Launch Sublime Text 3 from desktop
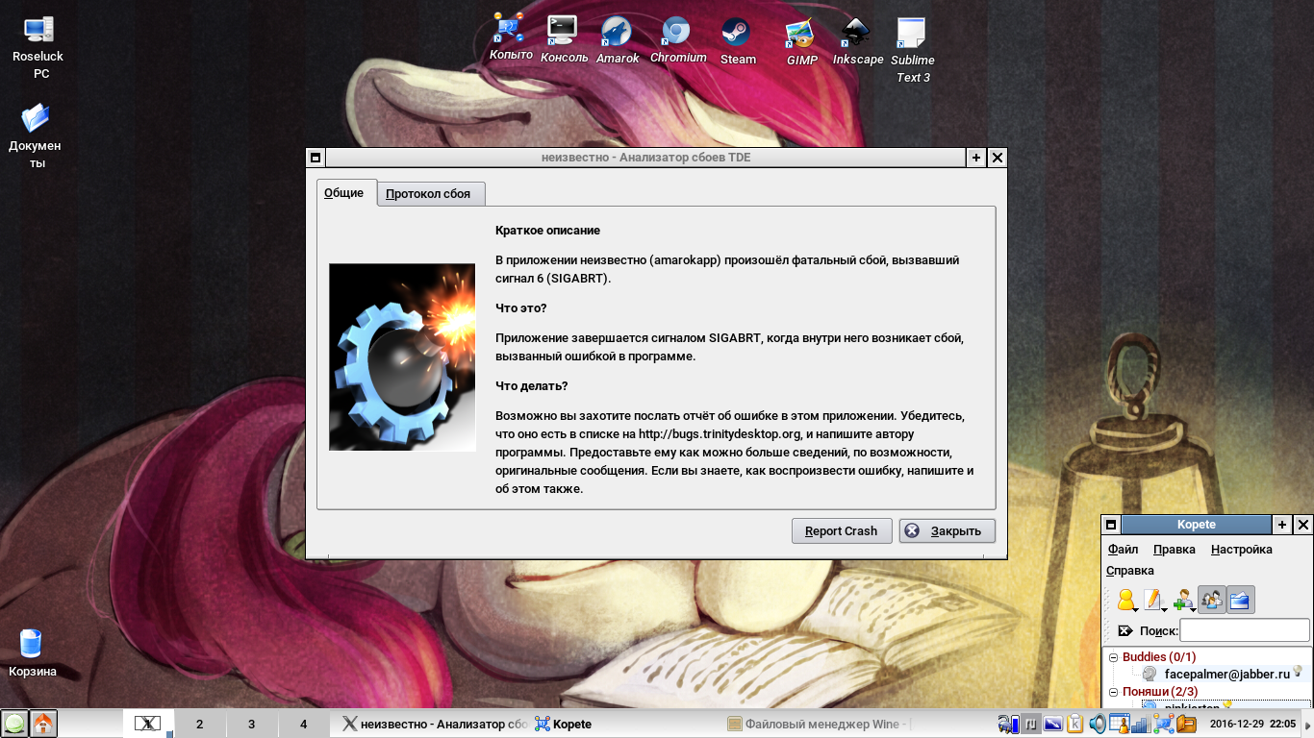Viewport: 1314px width, 738px height. coord(912,50)
